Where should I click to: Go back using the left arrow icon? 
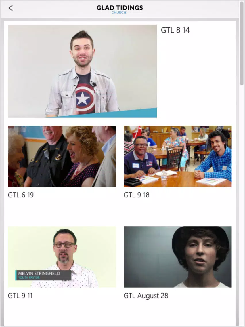(11, 8)
